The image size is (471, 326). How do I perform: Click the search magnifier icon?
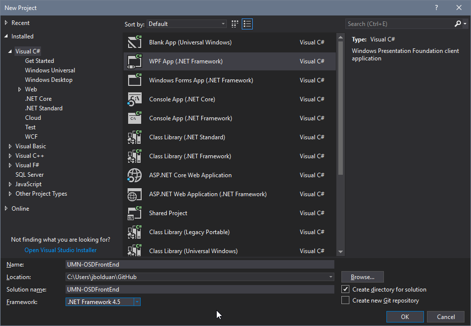[457, 23]
